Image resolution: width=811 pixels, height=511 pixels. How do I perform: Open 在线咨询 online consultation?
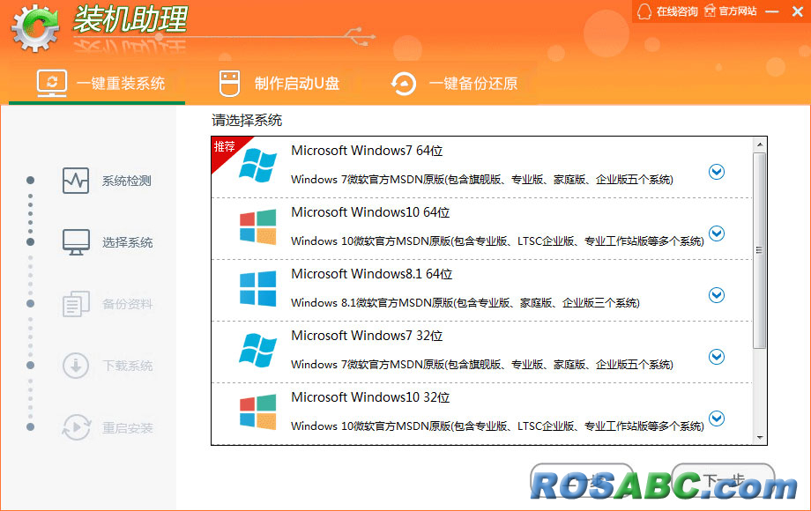pos(677,11)
